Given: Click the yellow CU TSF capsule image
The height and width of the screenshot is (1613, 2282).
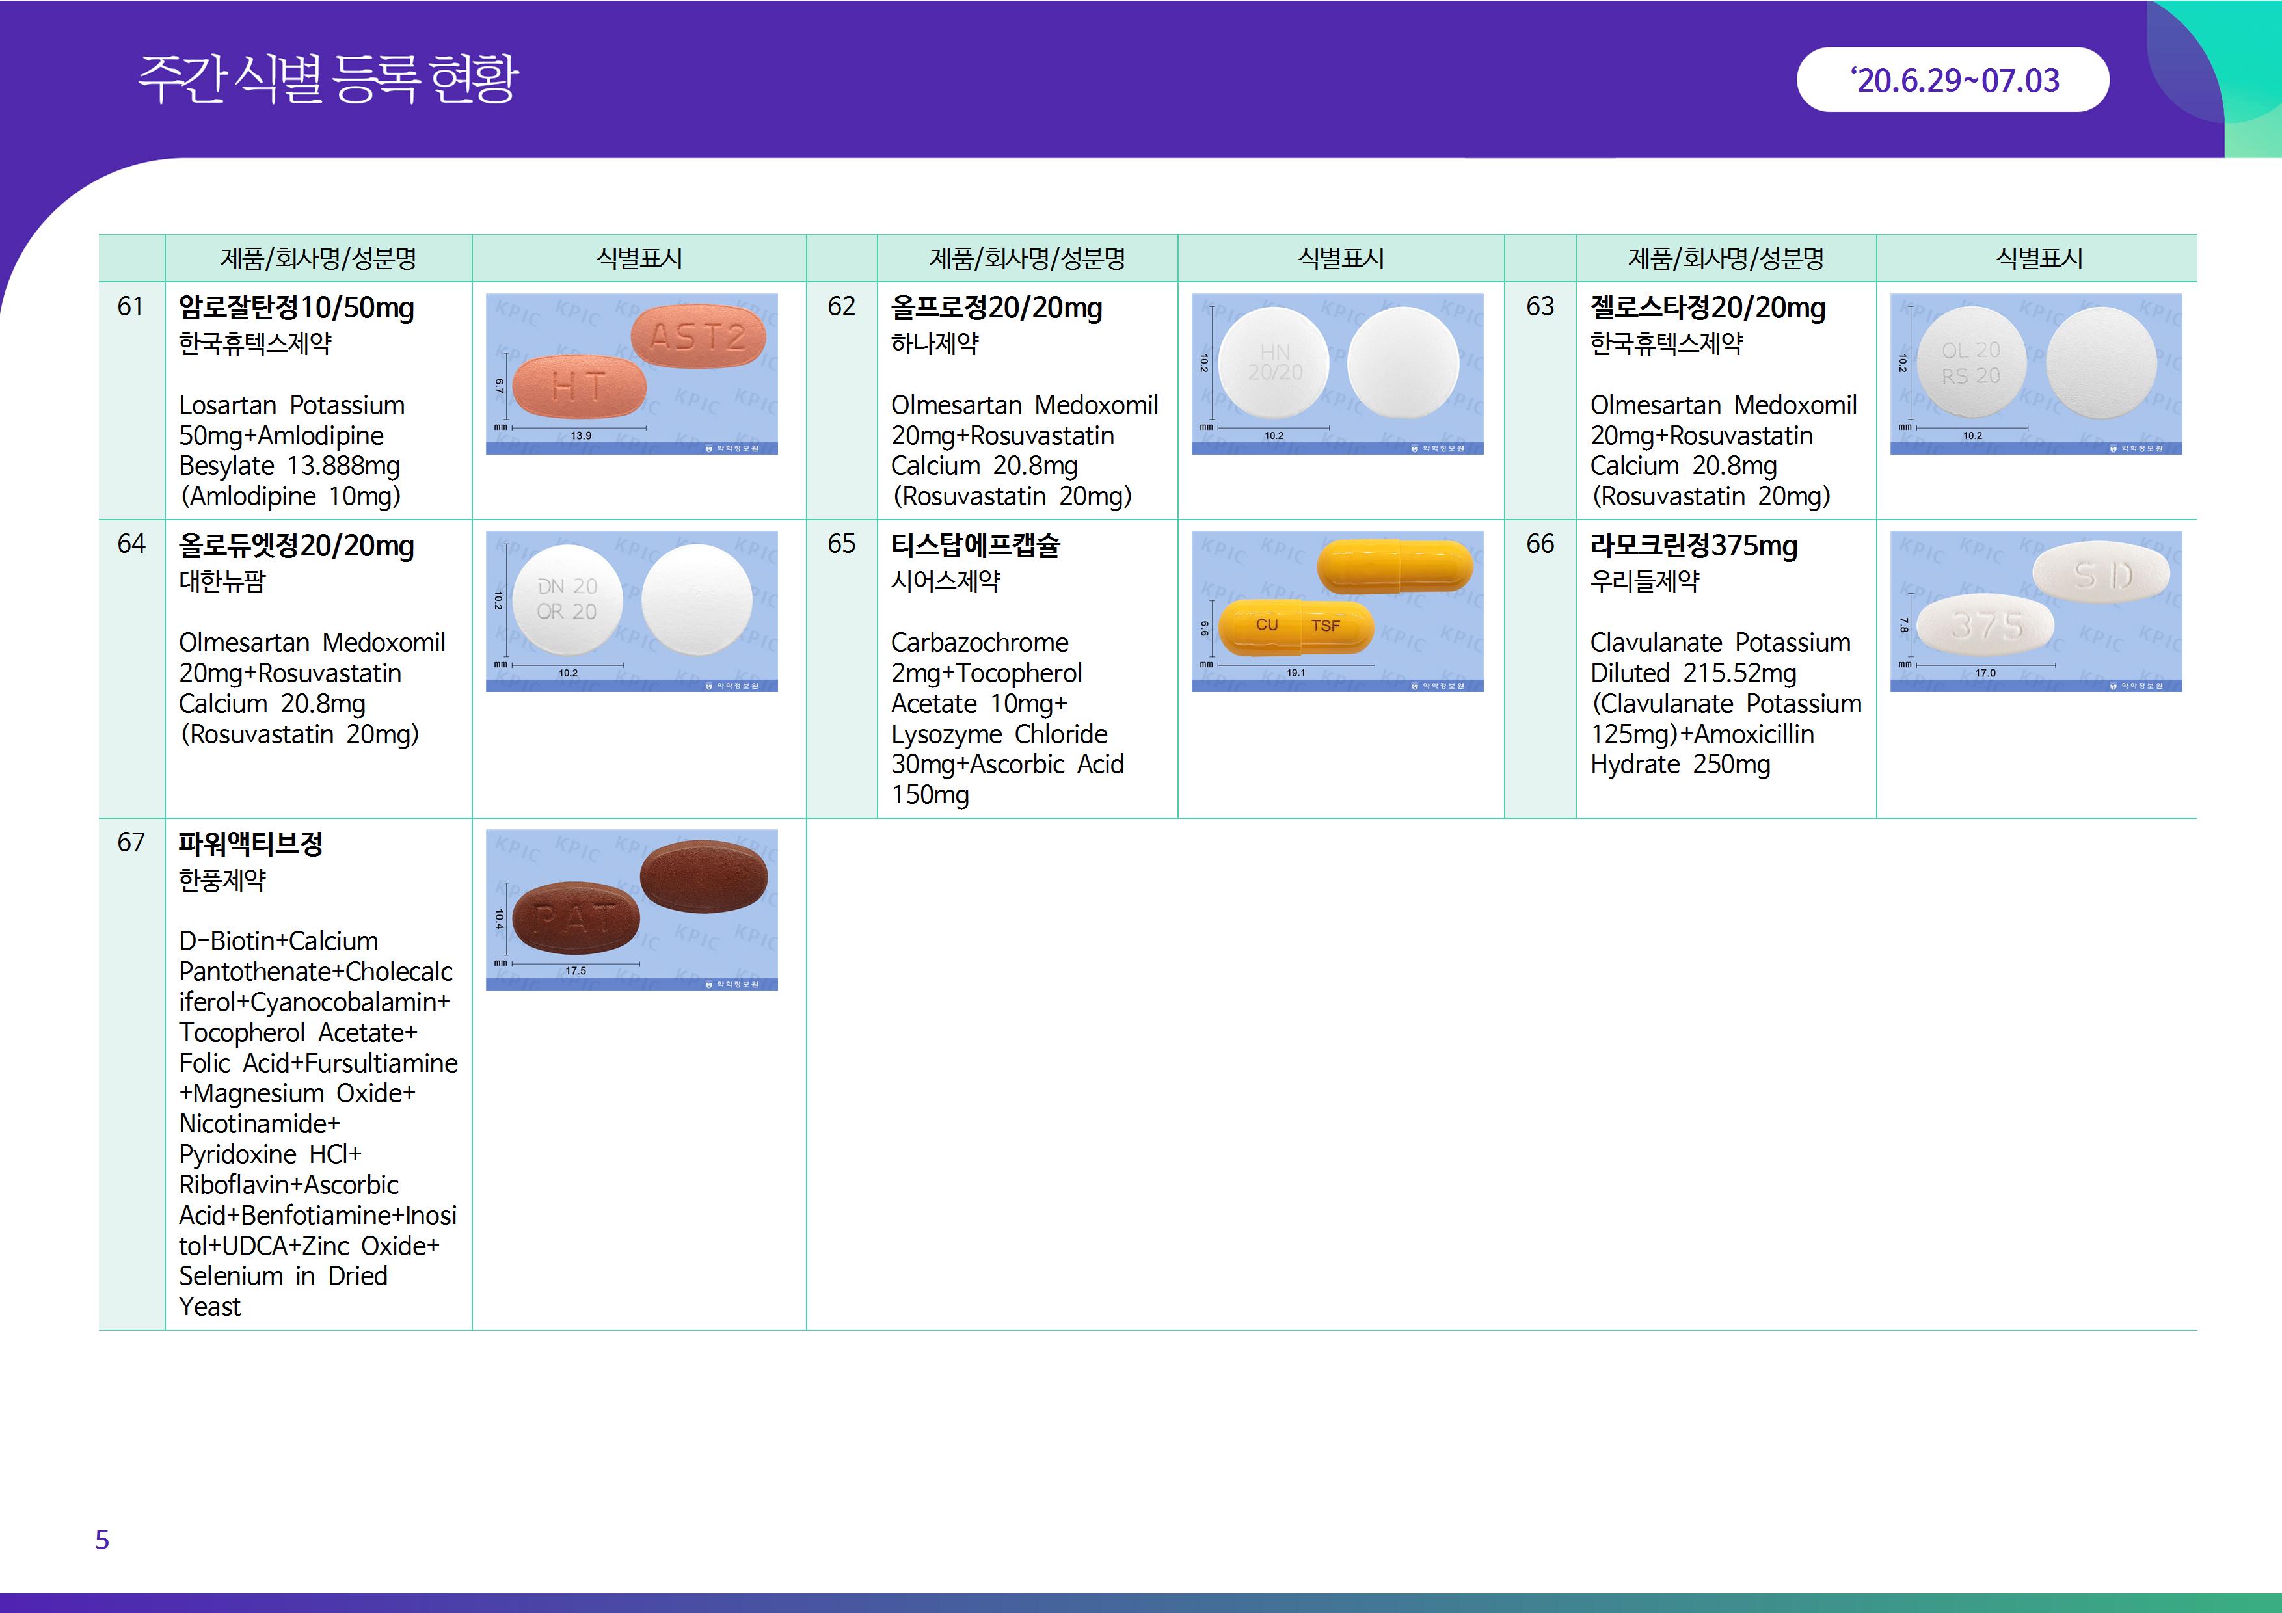Looking at the screenshot, I should pos(1337,611).
